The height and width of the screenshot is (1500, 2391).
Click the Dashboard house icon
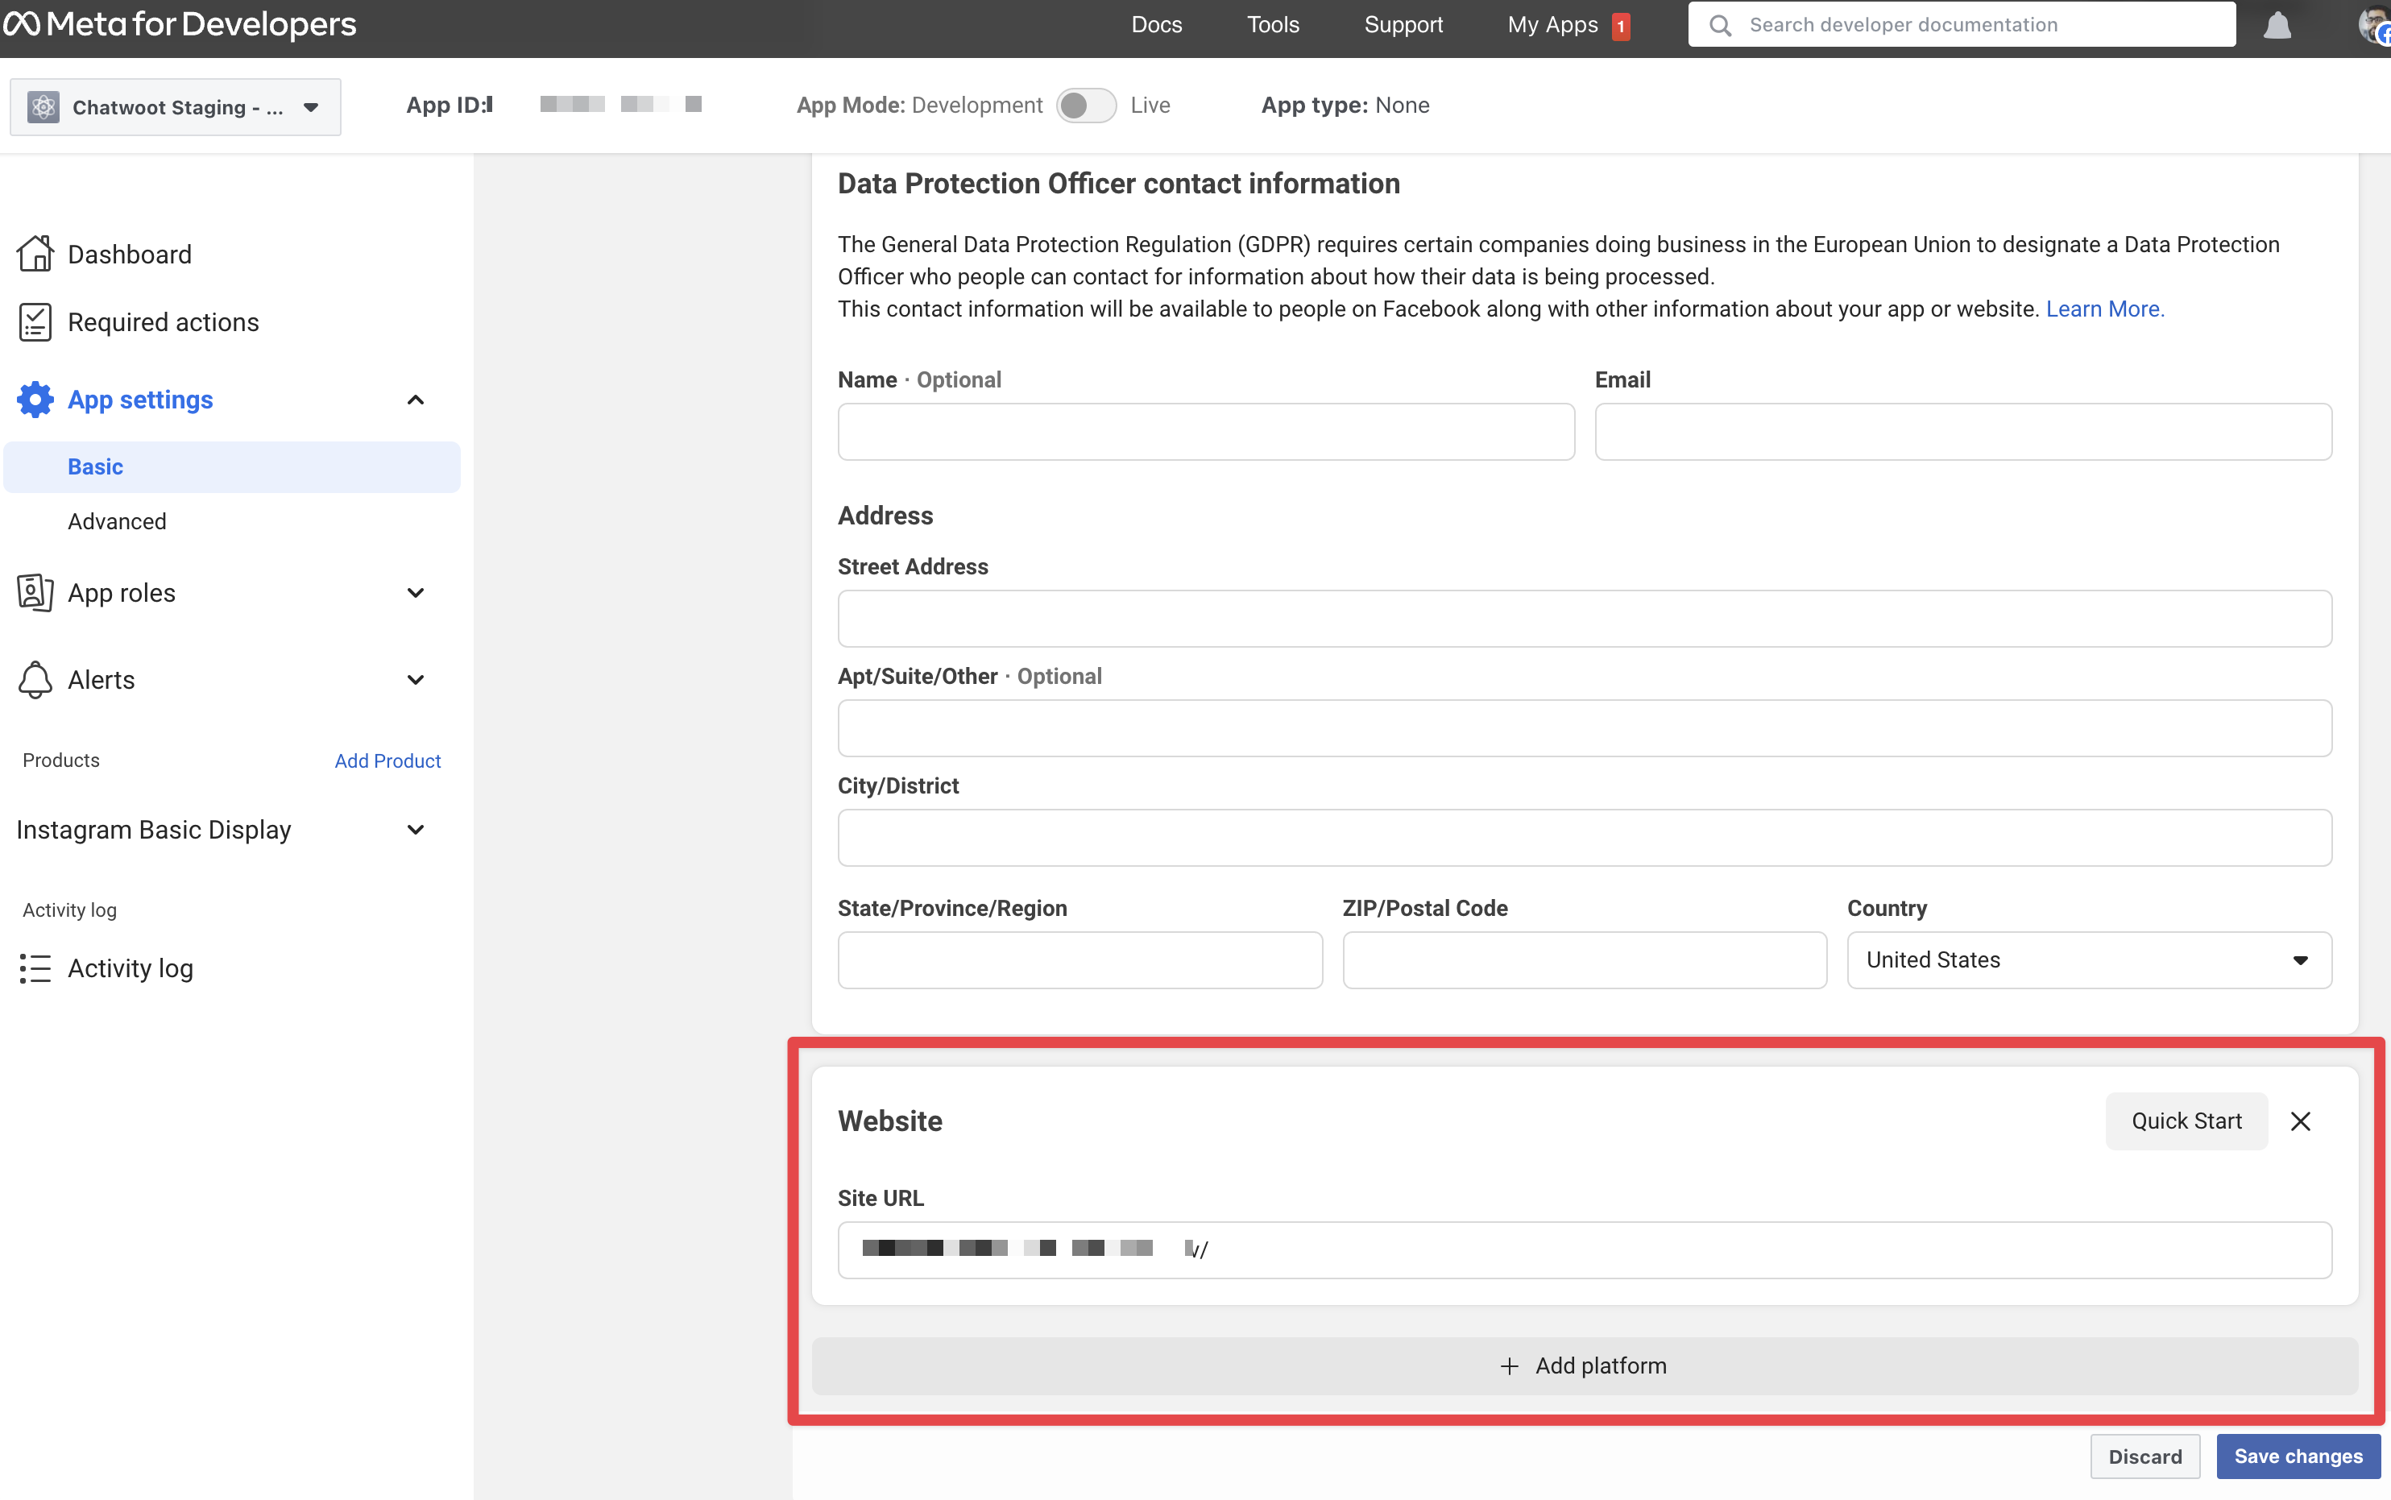coord(35,254)
